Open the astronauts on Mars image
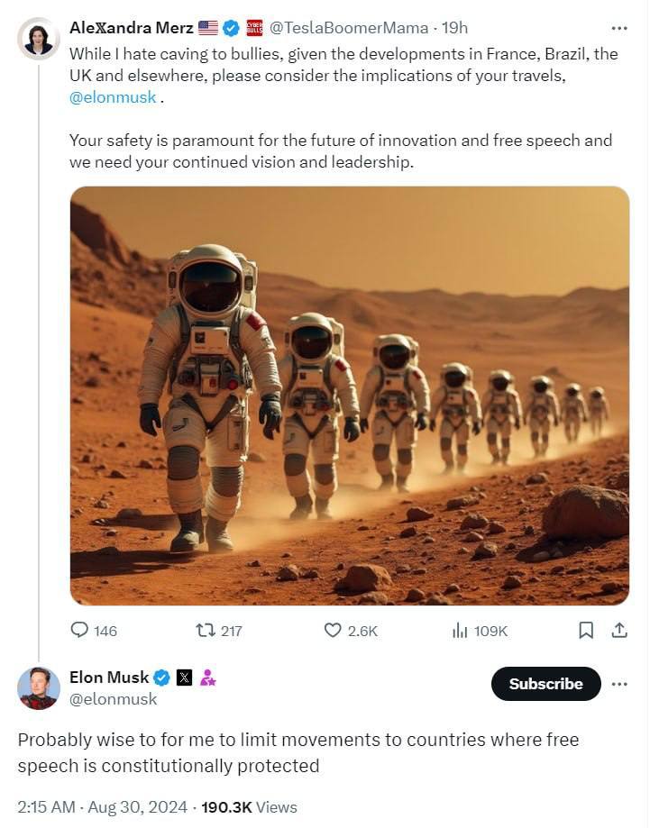Image resolution: width=650 pixels, height=828 pixels. (350, 395)
